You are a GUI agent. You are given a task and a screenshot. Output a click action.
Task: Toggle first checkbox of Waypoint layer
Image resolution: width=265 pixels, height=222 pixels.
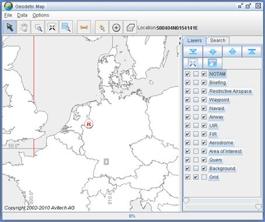(x=187, y=100)
